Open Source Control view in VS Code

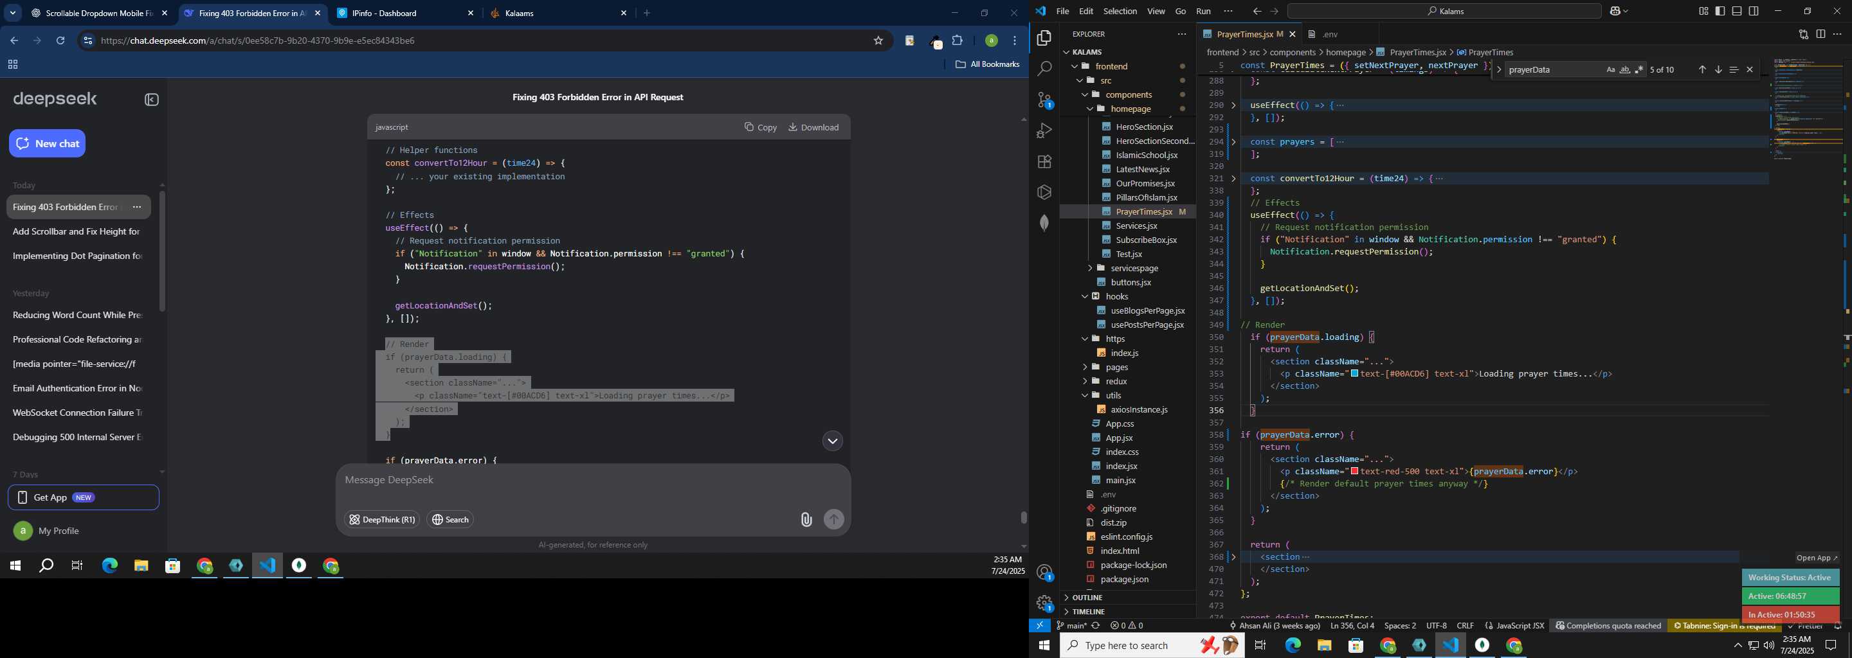point(1044,101)
